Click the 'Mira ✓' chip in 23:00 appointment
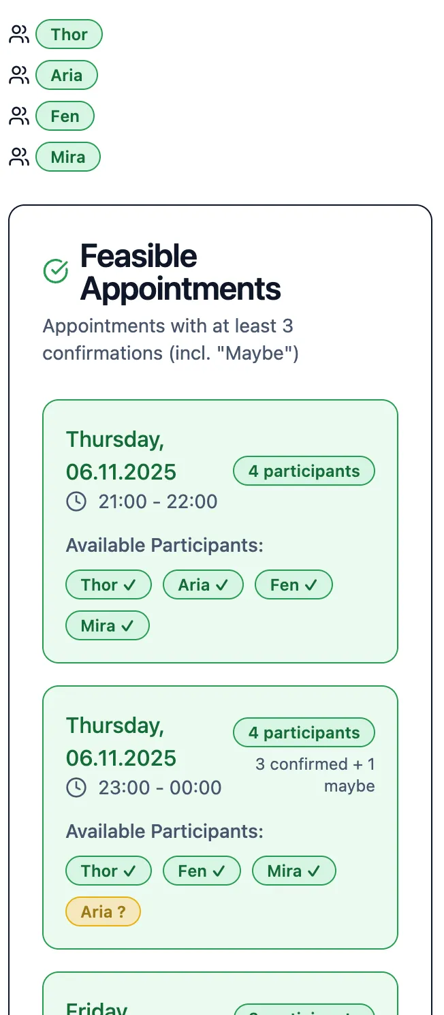The width and height of the screenshot is (444, 1015). 294,871
